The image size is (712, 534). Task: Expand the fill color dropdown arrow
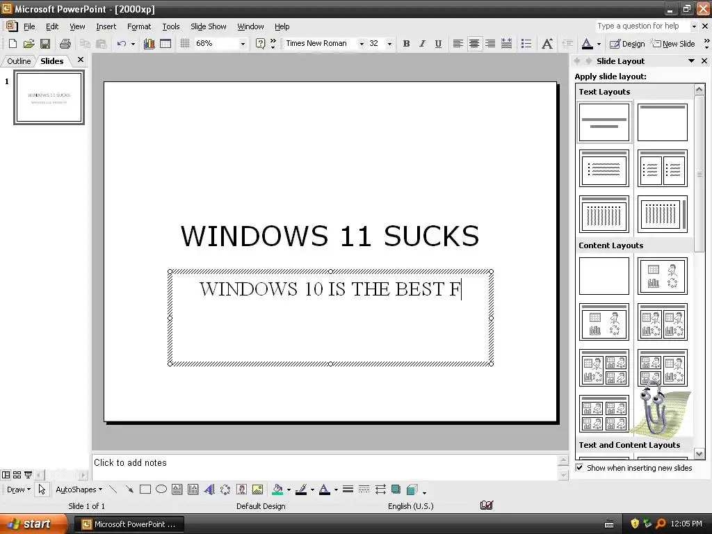coord(289,489)
